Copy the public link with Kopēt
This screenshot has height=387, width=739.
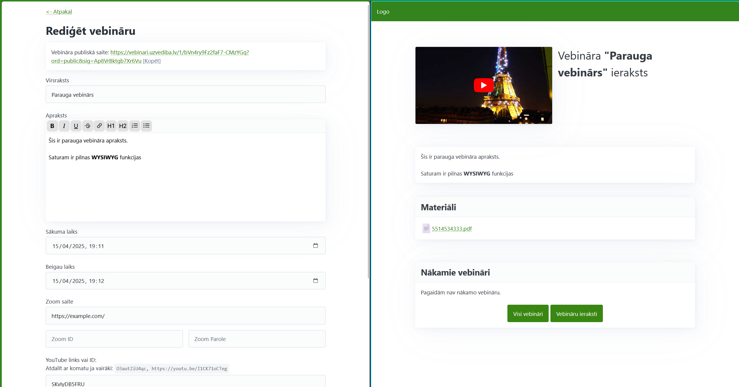(x=152, y=61)
